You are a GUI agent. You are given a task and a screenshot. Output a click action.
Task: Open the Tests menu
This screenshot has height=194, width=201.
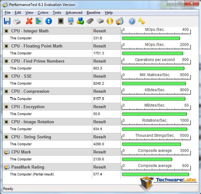tap(57, 13)
